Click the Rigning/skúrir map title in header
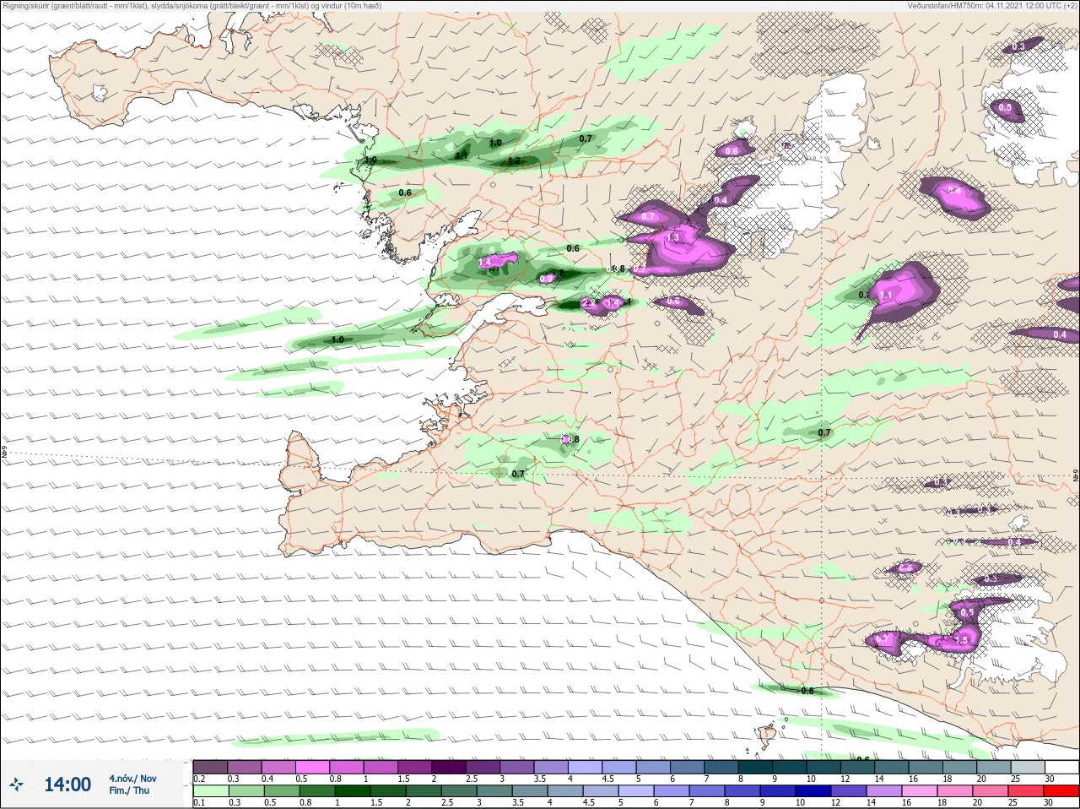Image resolution: width=1080 pixels, height=809 pixels. pos(192,6)
